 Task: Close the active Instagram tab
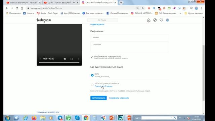click(x=115, y=3)
